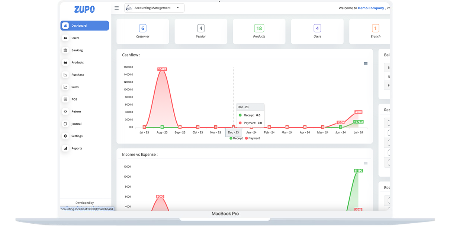Screen dimensions: 453x227
Task: Open the Customer count card
Action: [x=142, y=32]
